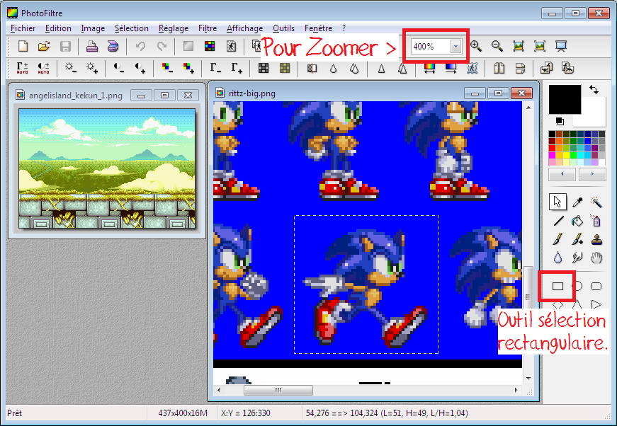Open the Sélection menu
Viewport: 617px width, 426px height.
132,28
